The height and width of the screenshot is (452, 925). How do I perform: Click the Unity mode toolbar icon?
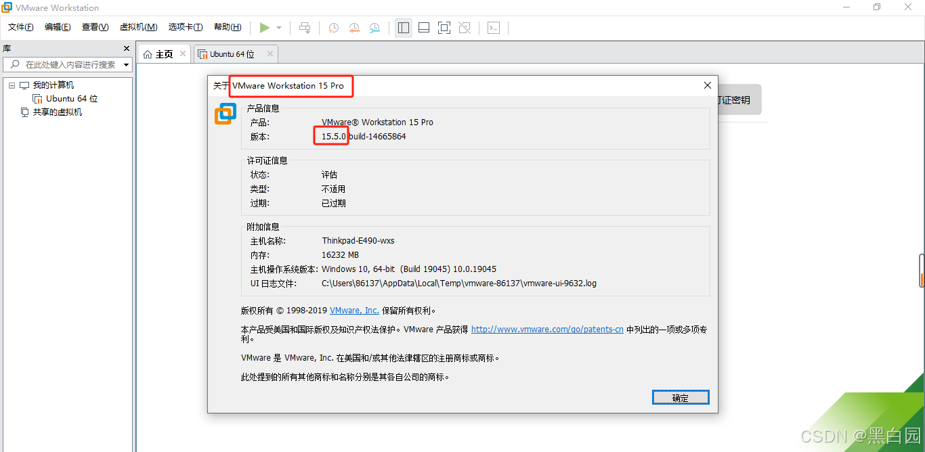pyautogui.click(x=465, y=28)
